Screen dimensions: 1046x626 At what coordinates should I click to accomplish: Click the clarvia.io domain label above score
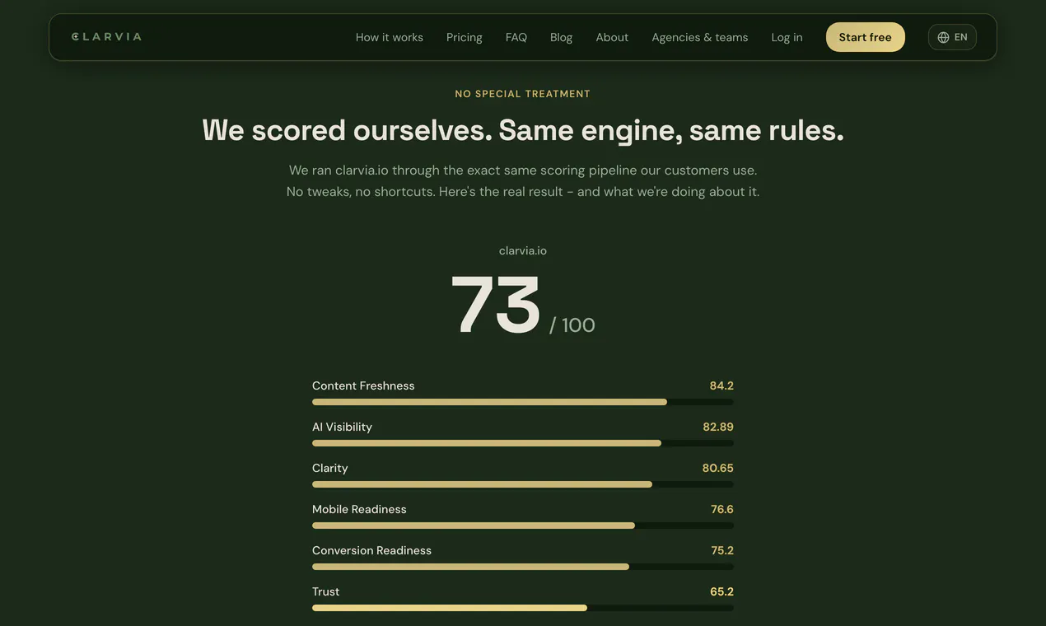523,250
